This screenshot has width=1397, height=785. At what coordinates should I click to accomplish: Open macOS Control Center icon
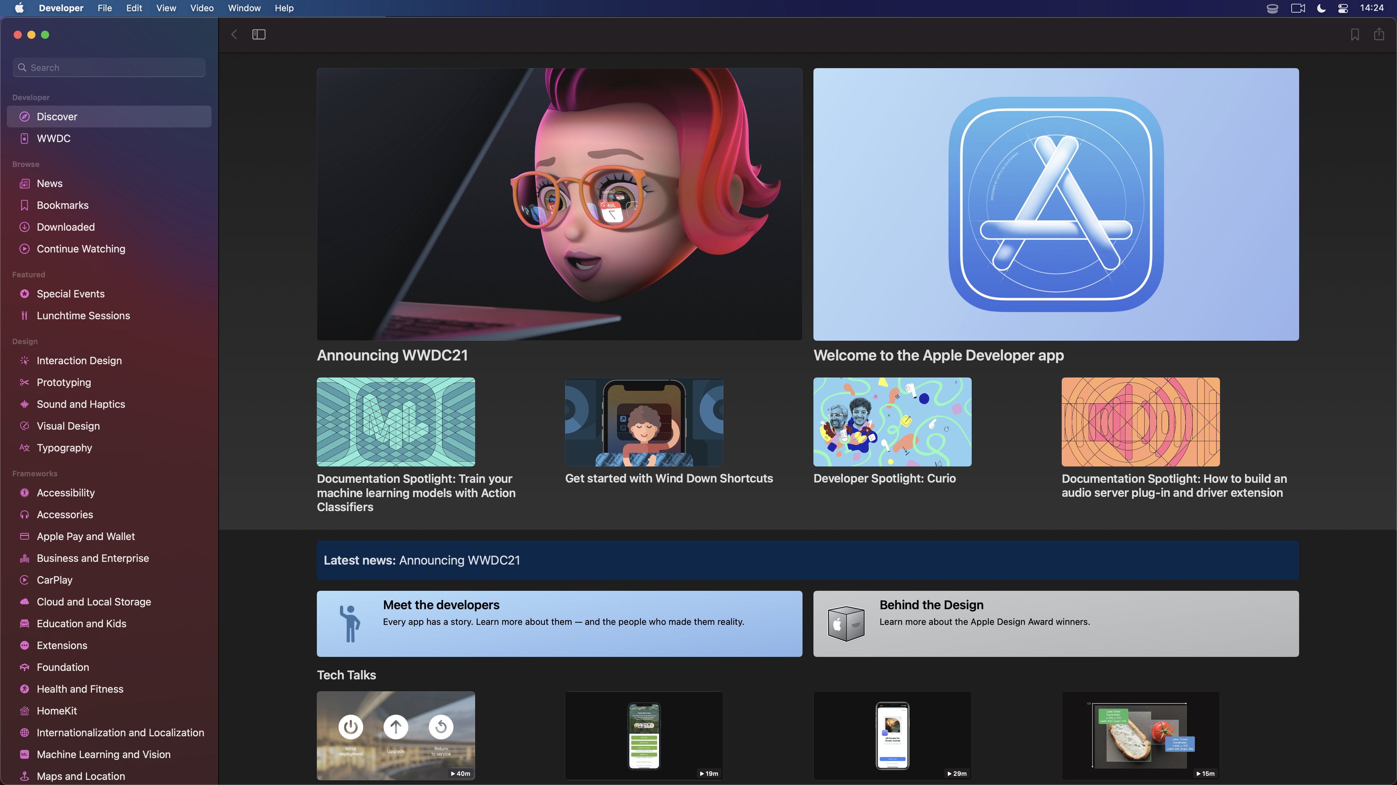click(1343, 8)
